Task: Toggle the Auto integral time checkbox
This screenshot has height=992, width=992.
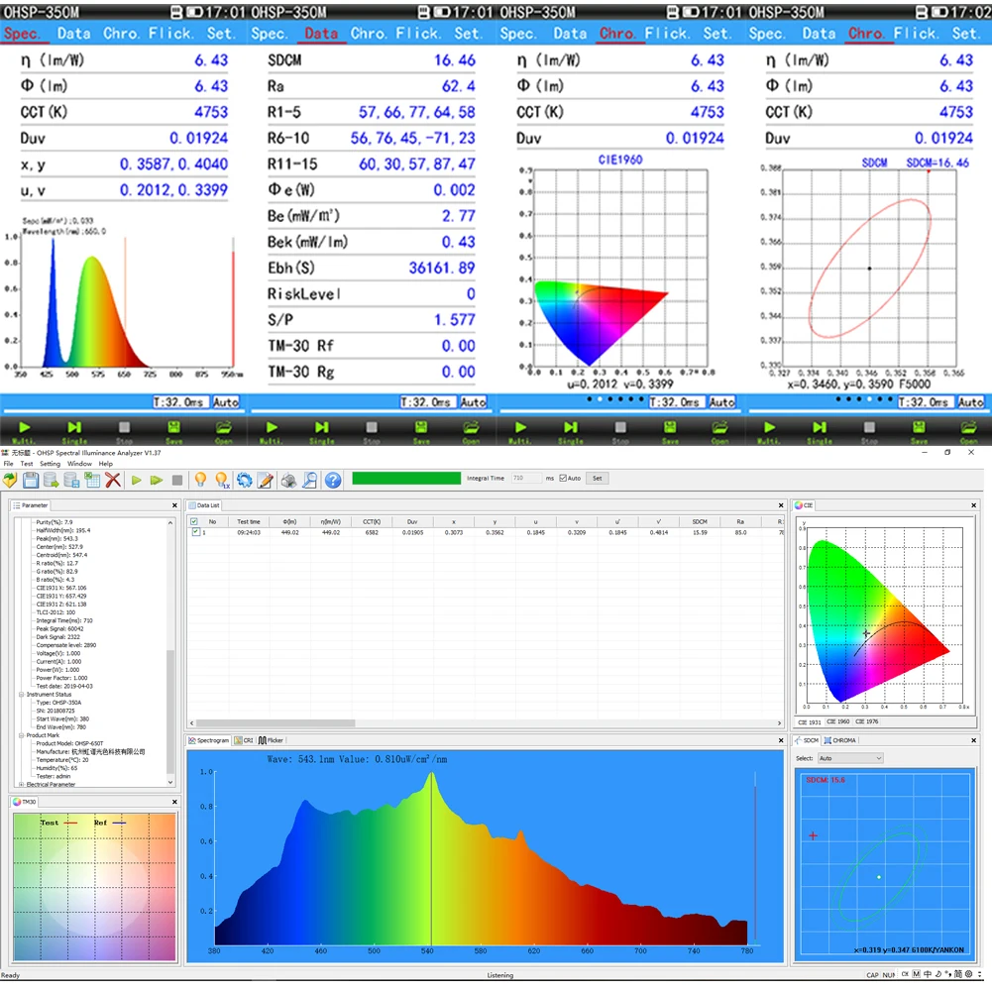Action: pyautogui.click(x=563, y=479)
